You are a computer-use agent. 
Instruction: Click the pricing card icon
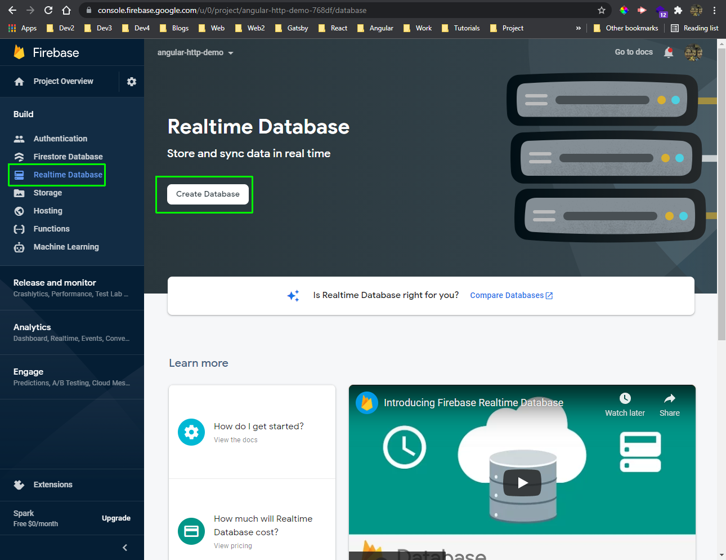(191, 531)
